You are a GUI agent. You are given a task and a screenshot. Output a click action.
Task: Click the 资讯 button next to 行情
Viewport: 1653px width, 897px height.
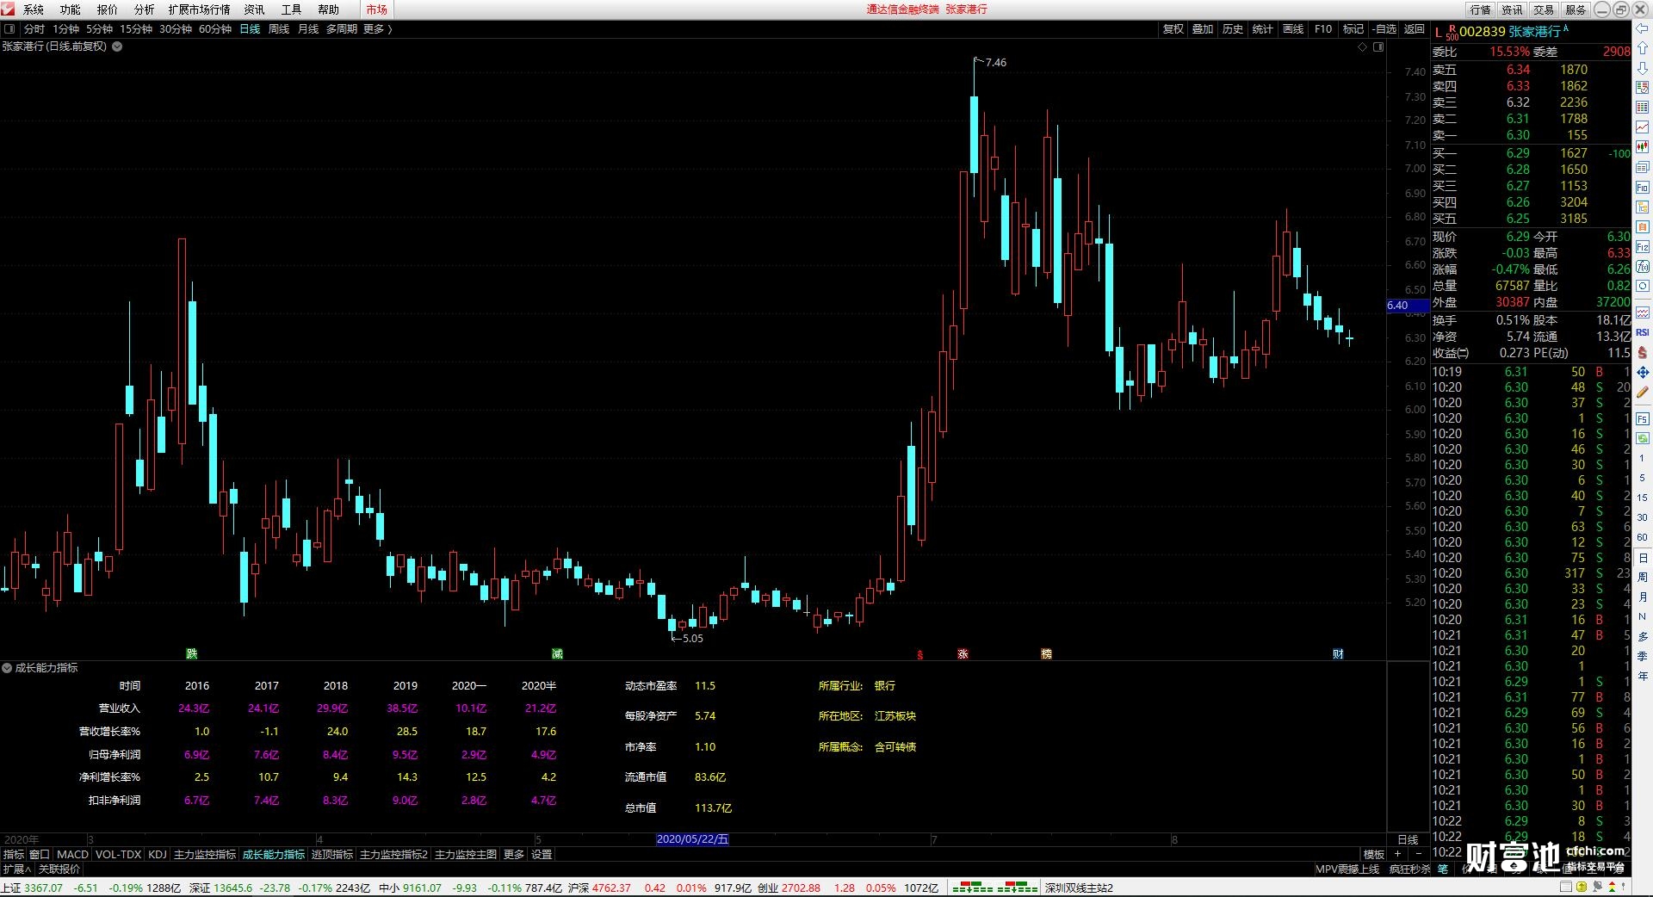tap(1513, 9)
